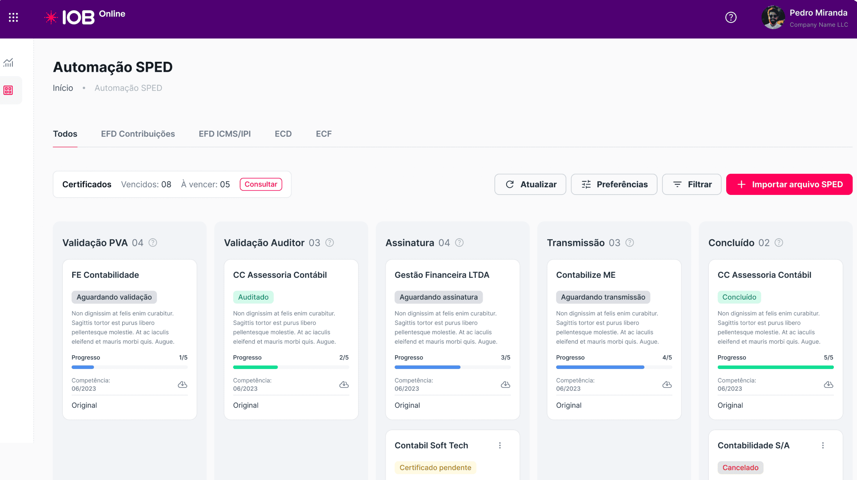Click Contabilize ME progress bar
The height and width of the screenshot is (480, 857).
[x=614, y=367]
